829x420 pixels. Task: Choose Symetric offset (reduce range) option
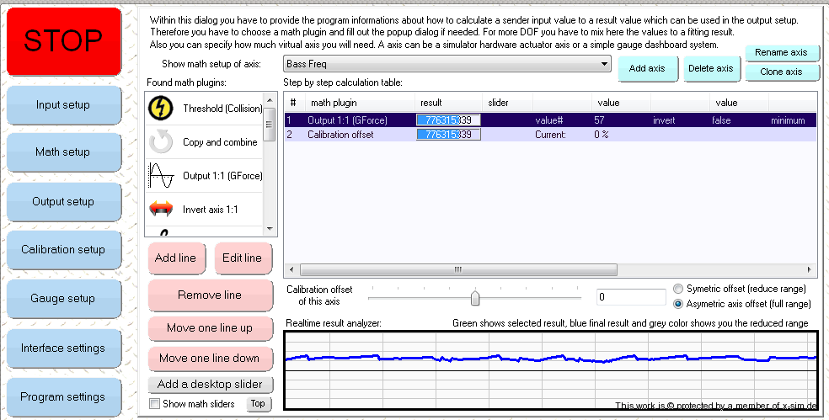[678, 289]
